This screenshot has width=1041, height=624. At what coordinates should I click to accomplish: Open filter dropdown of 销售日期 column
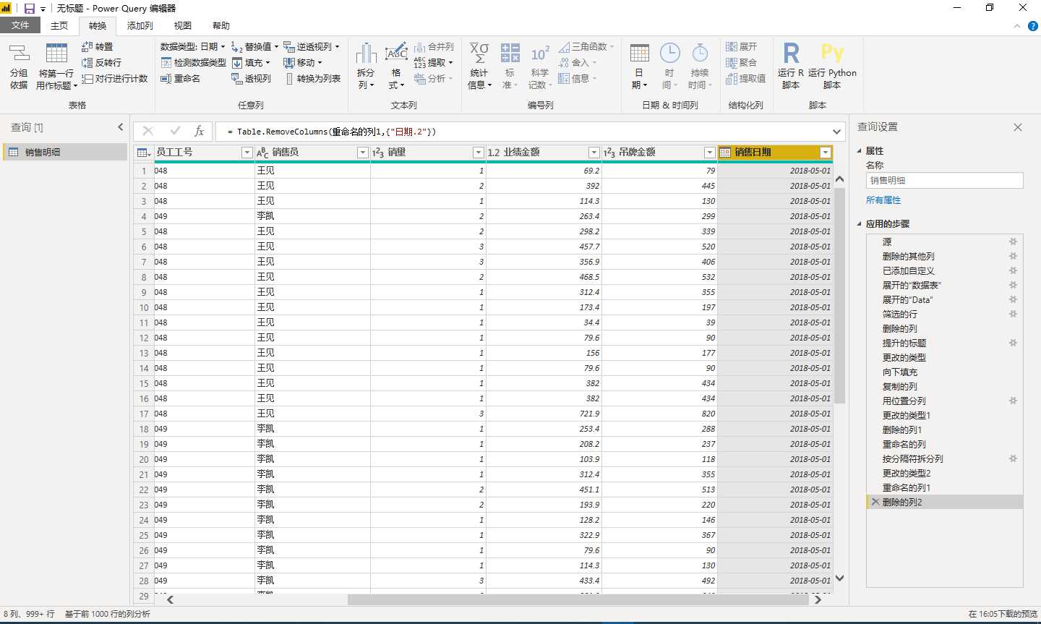(x=825, y=153)
